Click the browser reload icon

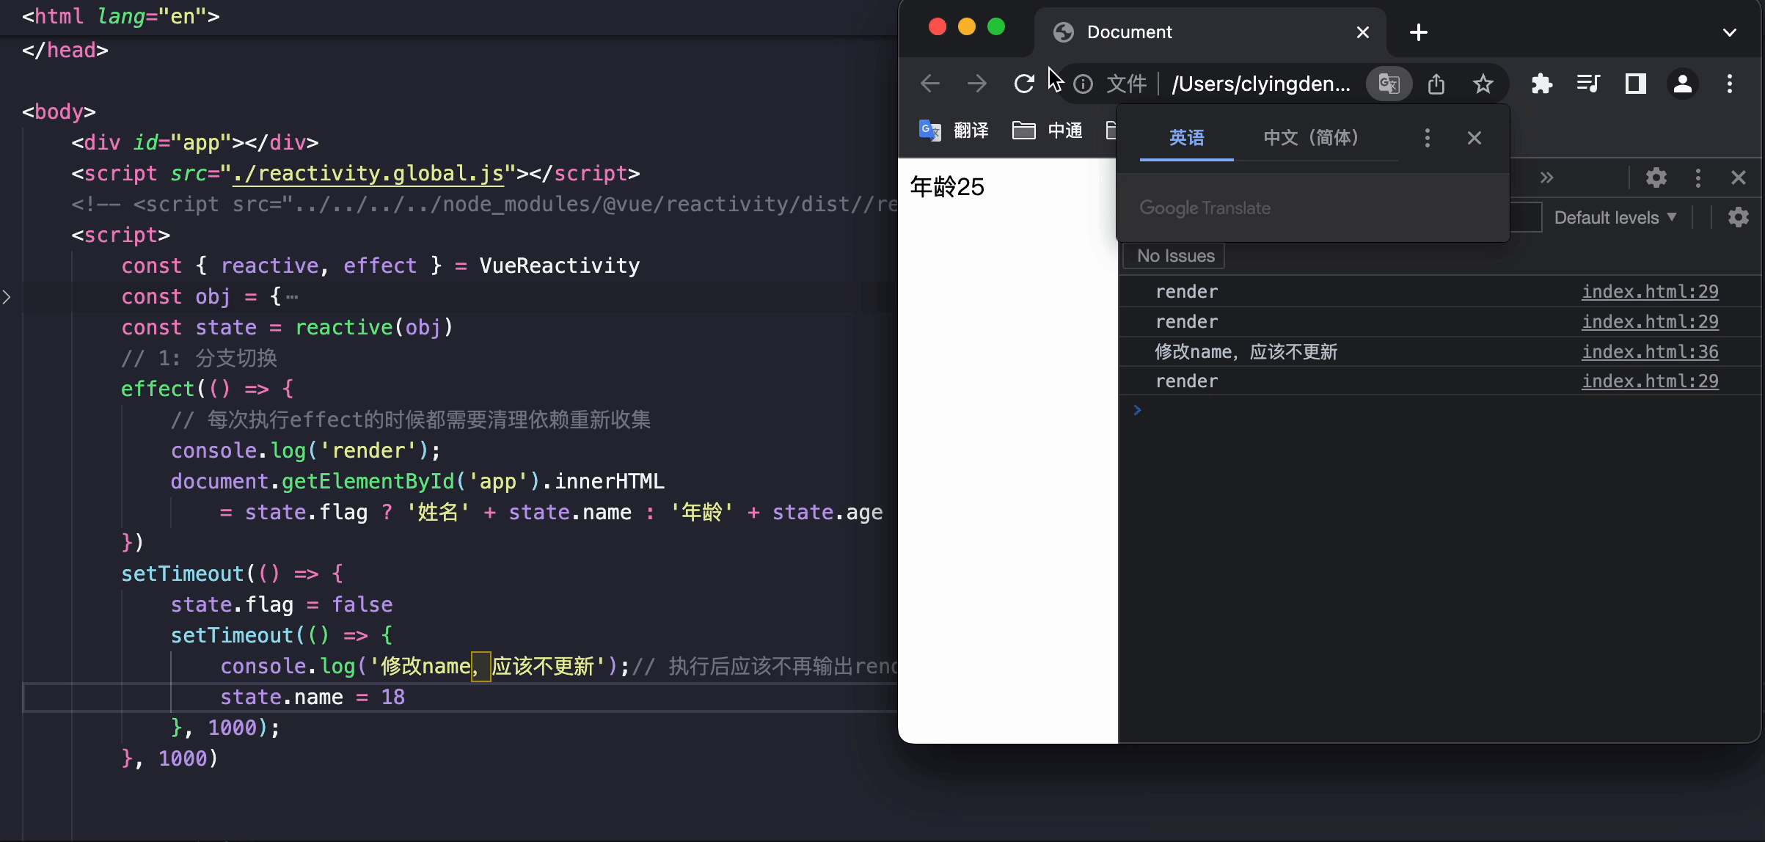(x=1023, y=84)
